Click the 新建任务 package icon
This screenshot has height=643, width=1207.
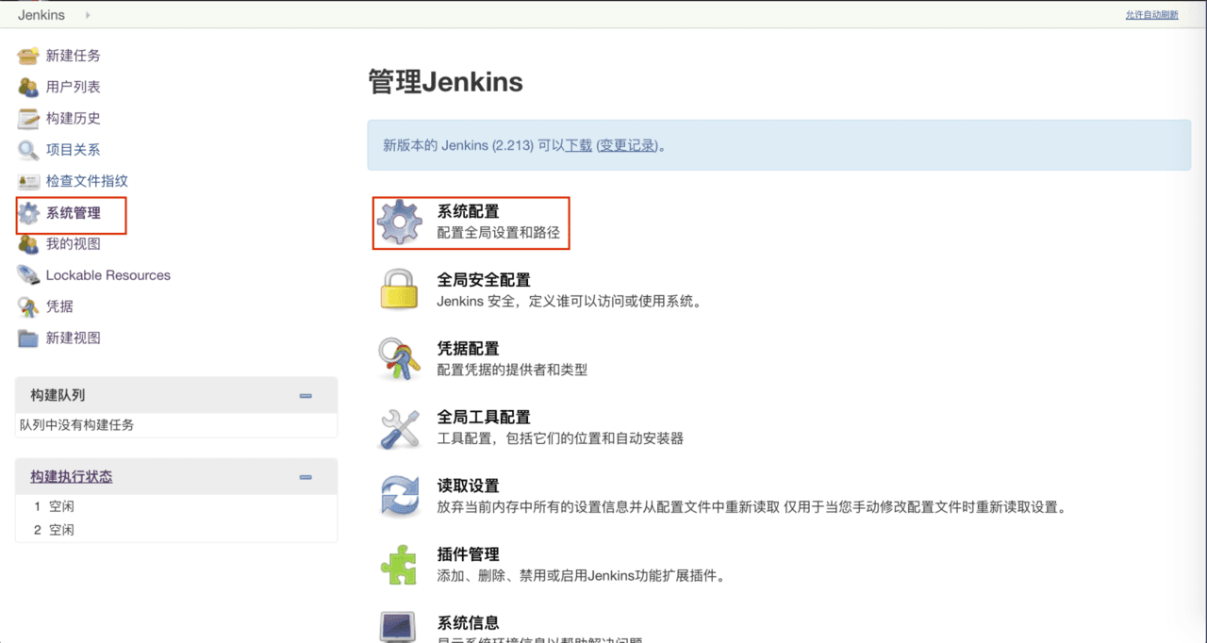pyautogui.click(x=28, y=56)
